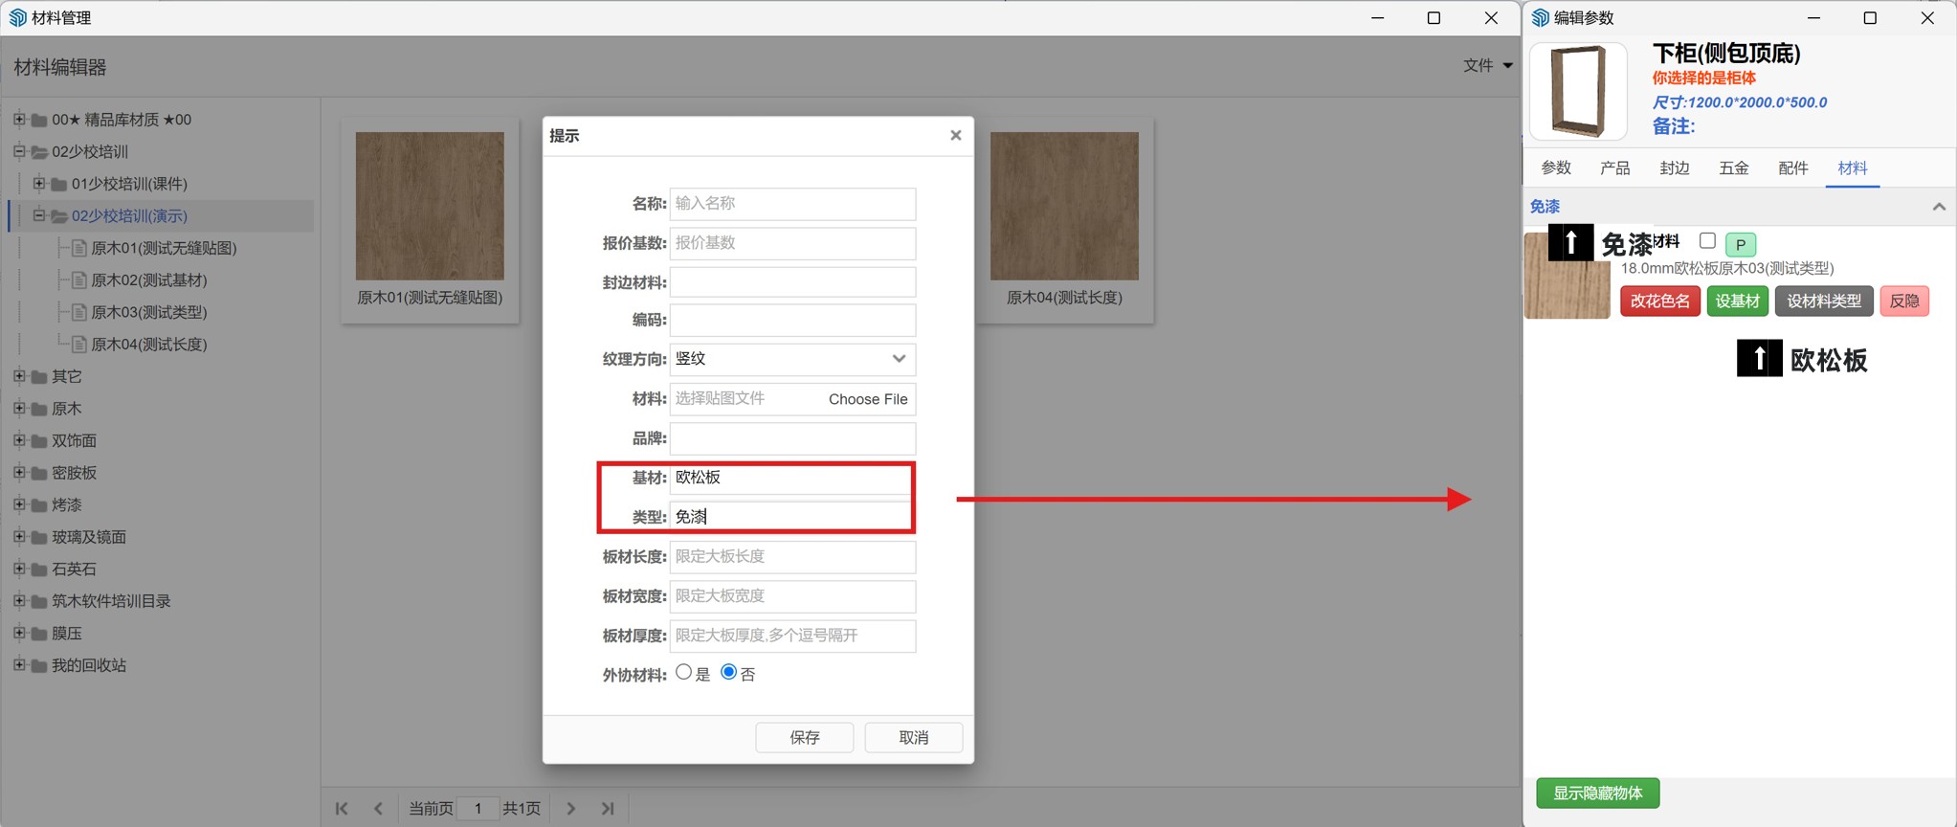This screenshot has height=827, width=1957.
Task: Select 否 for 外协材料
Action: tap(728, 673)
